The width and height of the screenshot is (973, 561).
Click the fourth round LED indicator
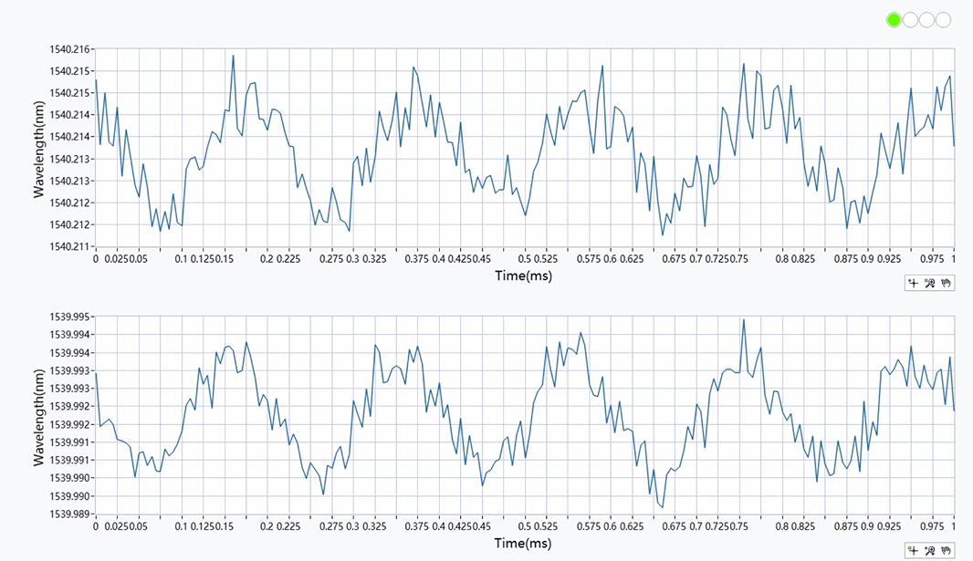pos(943,20)
